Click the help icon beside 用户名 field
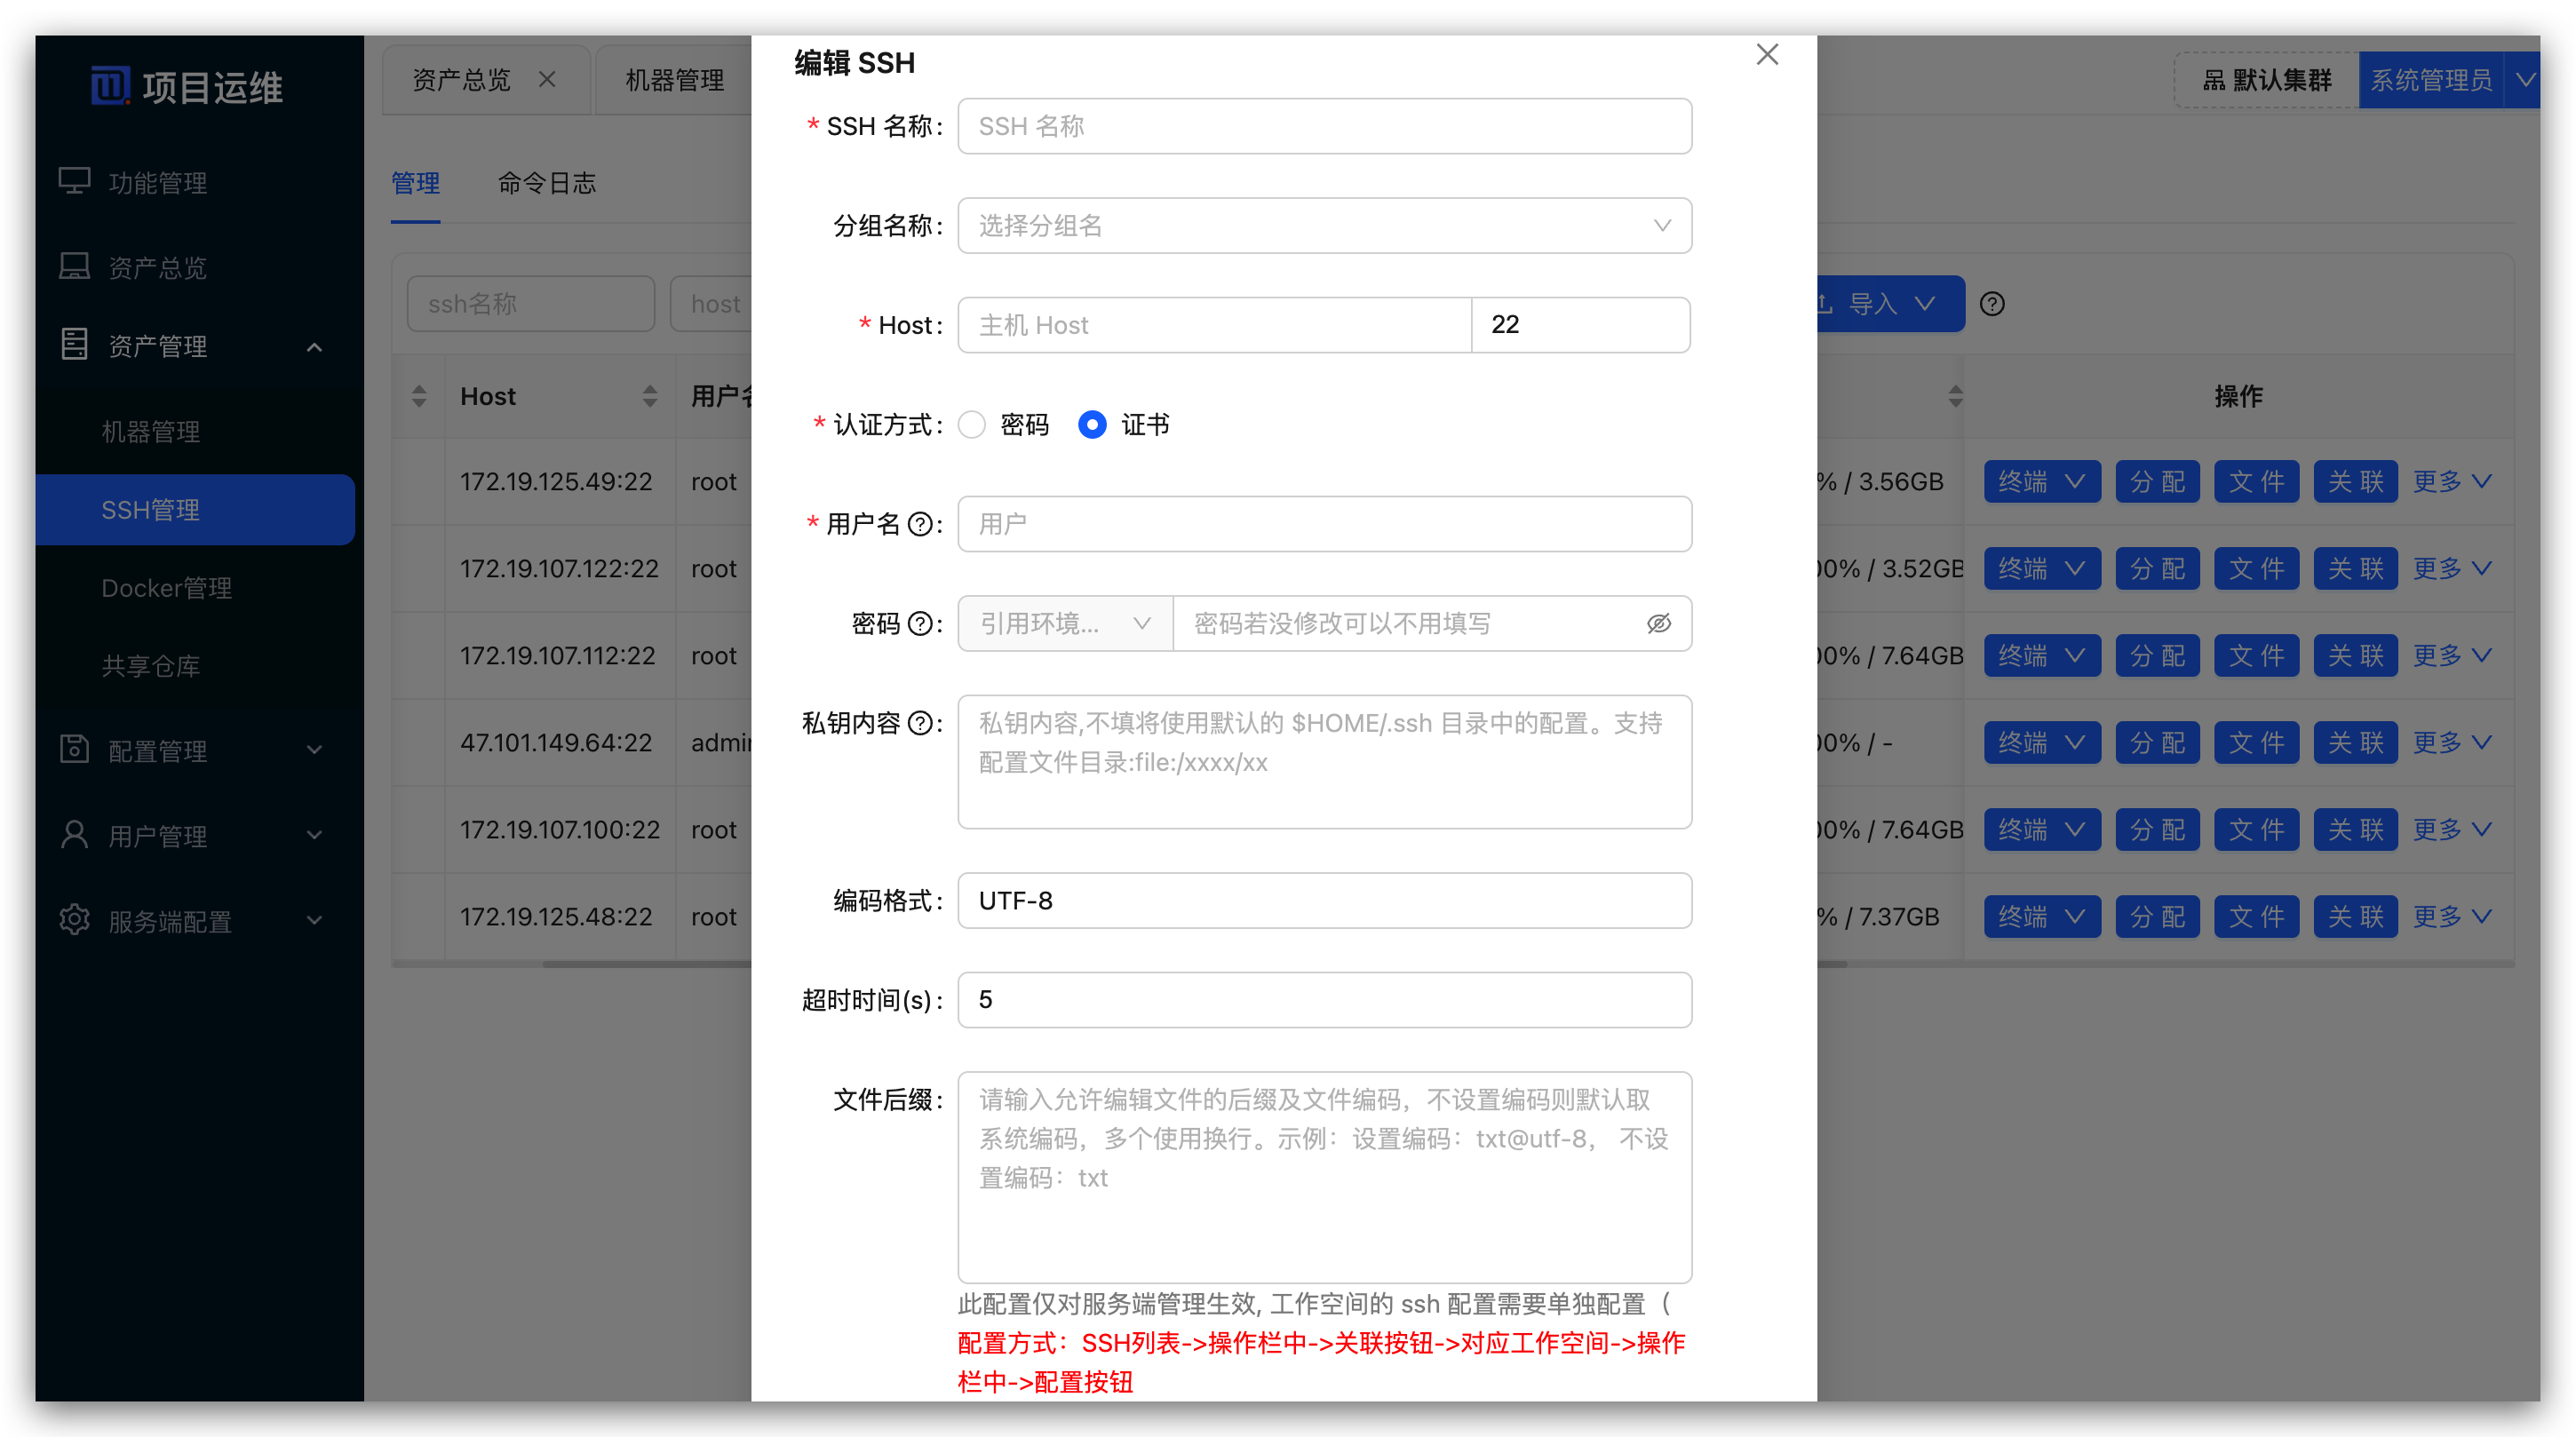The height and width of the screenshot is (1437, 2576). 921,524
